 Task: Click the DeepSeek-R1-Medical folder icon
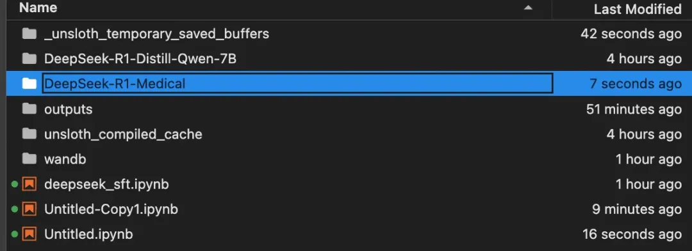pos(29,84)
